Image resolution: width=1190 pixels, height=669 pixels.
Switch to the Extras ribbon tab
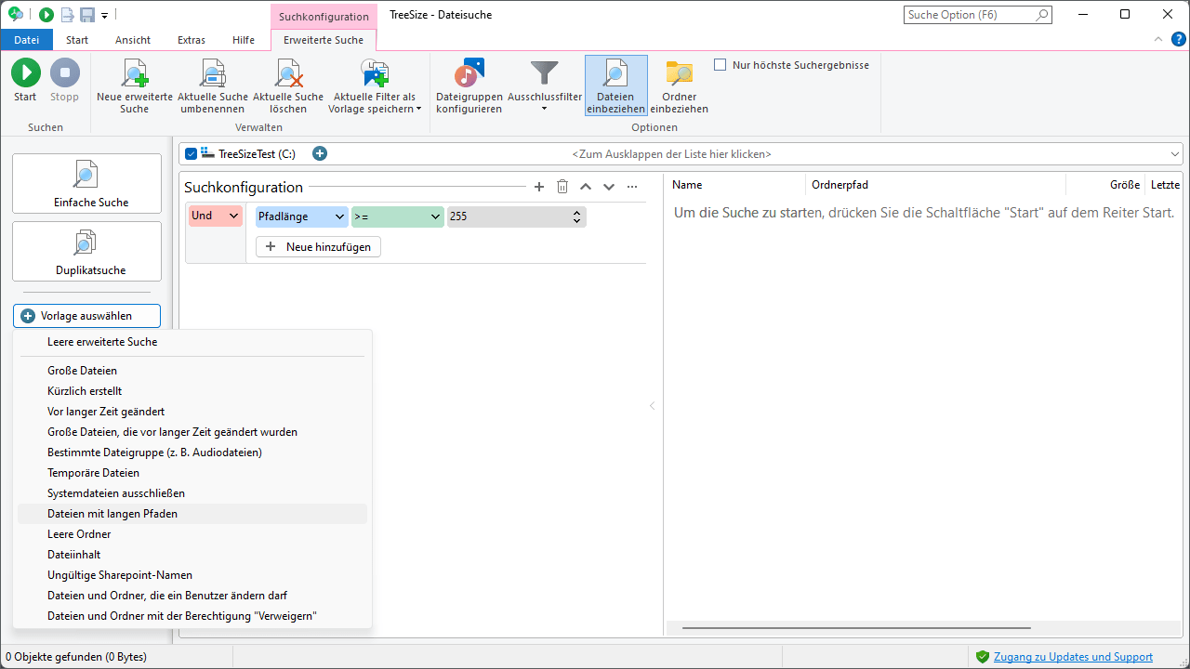(x=192, y=40)
